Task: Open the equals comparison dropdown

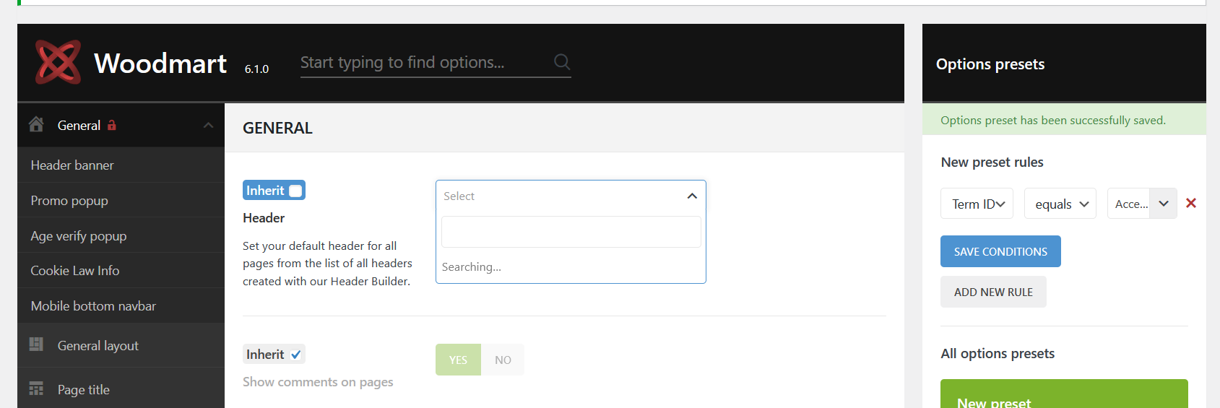Action: [x=1060, y=204]
